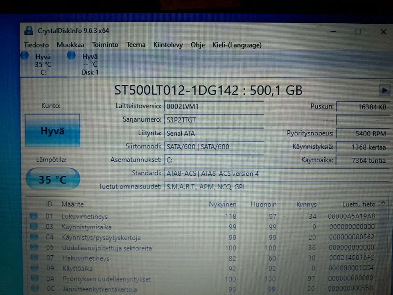This screenshot has height=295, width=393.
Task: Select the Käyttöaika attribute row in SMART list
Action: (x=203, y=268)
